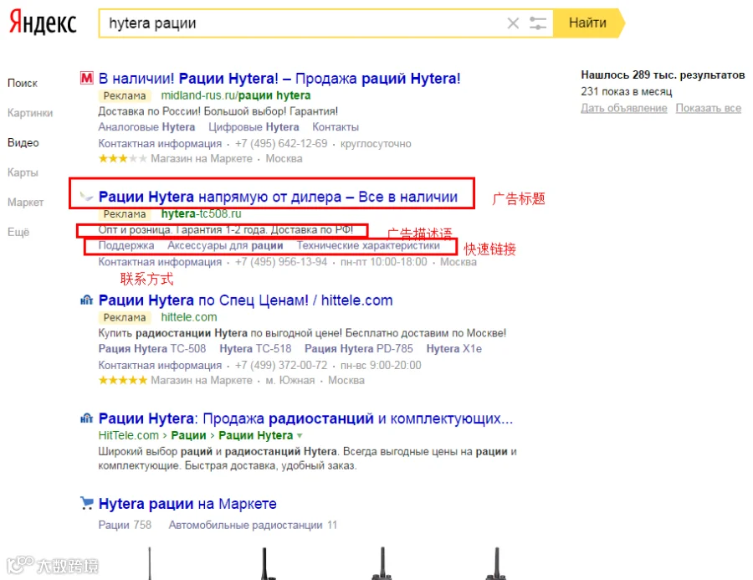
Task: Click the Midland red M favicon
Action: tap(86, 78)
